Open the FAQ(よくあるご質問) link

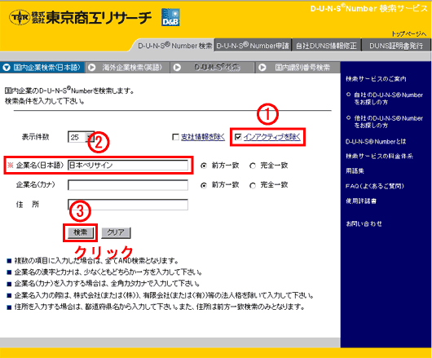(375, 186)
